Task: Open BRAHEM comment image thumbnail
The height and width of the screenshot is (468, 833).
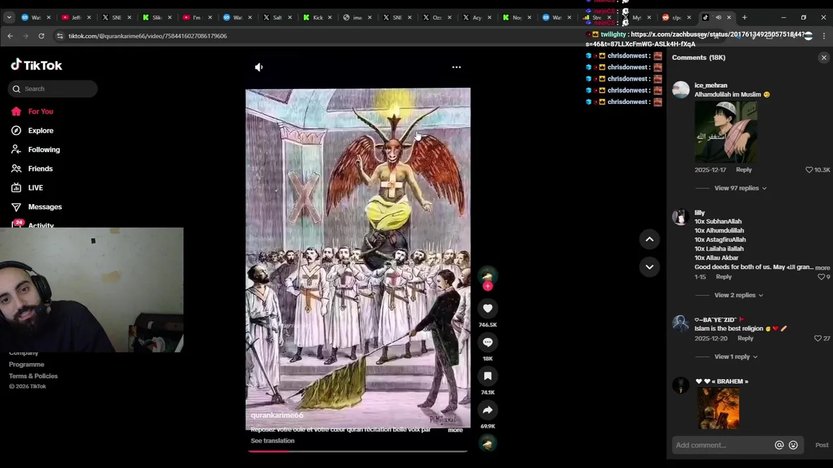Action: pyautogui.click(x=718, y=408)
